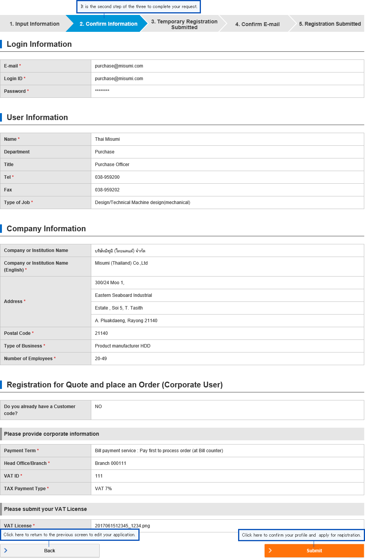Click address line 'Eastern Seaboard Industrial'
This screenshot has height=560, width=365.
[x=123, y=295]
